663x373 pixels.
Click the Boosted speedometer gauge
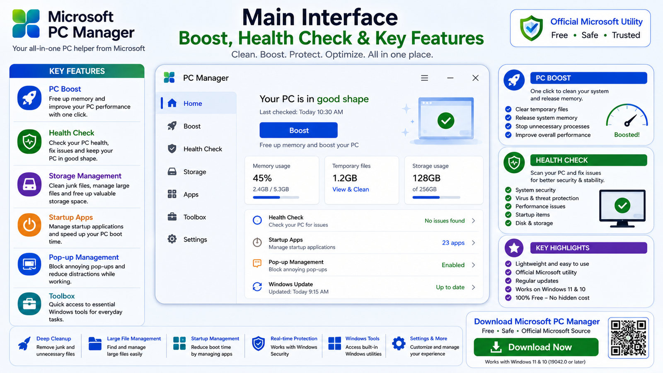627,116
